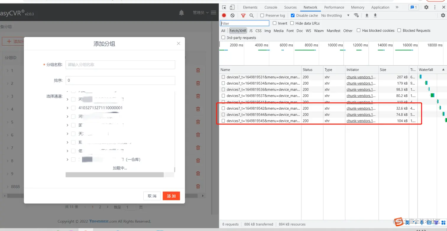
Task: Uncheck the Disable cache checkbox
Action: point(293,15)
